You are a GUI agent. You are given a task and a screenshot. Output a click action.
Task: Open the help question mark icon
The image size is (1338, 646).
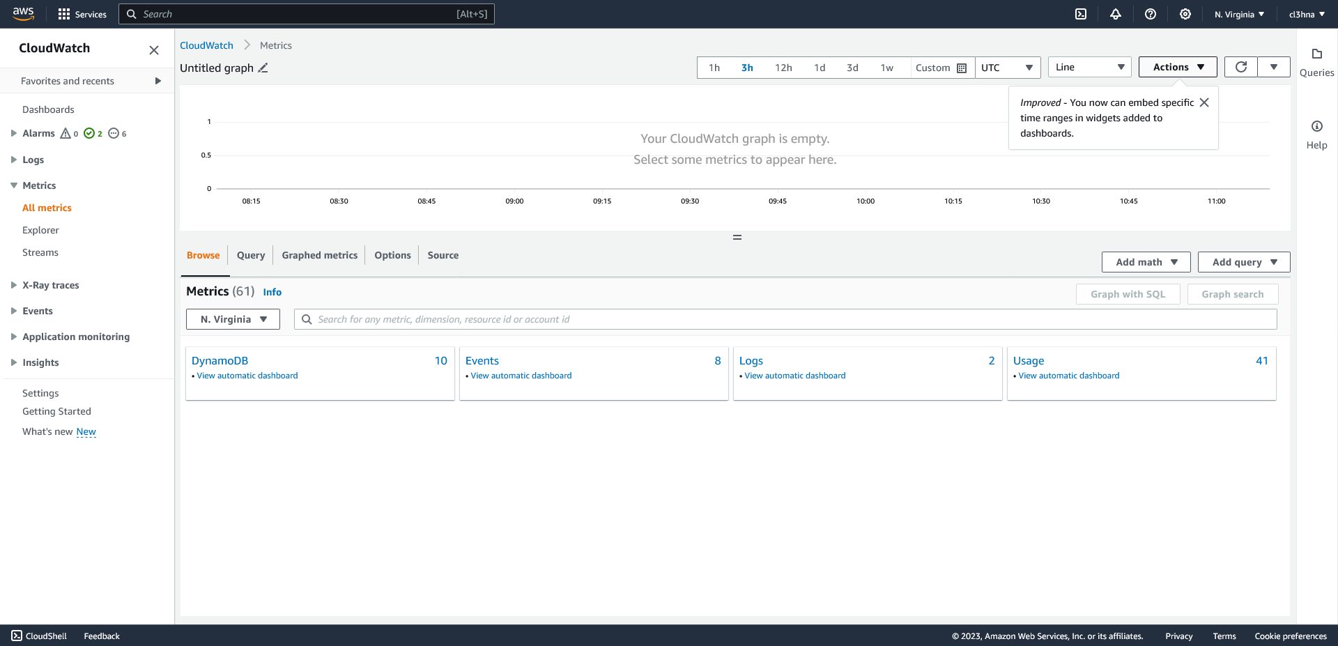(x=1151, y=14)
